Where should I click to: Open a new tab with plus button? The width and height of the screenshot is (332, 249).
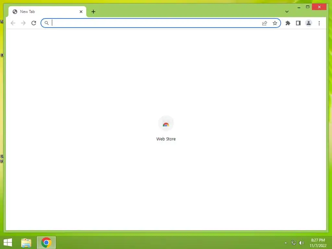coord(93,12)
